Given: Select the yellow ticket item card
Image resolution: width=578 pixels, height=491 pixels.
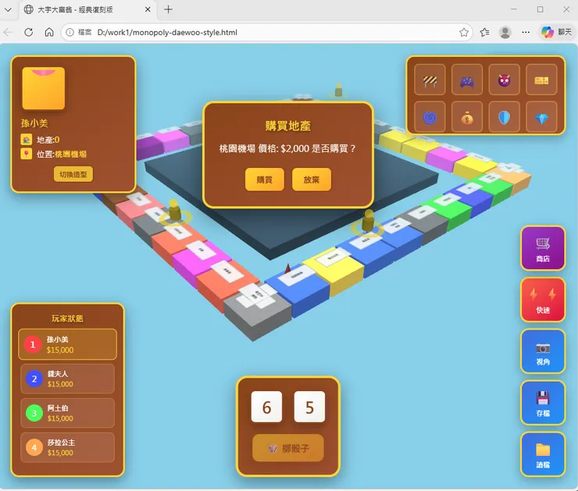Looking at the screenshot, I should coord(541,80).
